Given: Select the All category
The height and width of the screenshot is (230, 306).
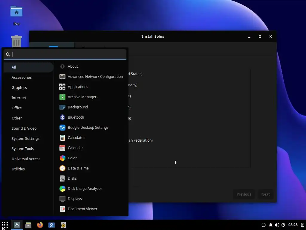Looking at the screenshot, I should pos(28,67).
